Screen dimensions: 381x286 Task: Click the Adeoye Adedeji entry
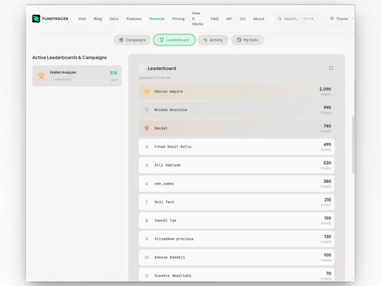pyautogui.click(x=236, y=257)
